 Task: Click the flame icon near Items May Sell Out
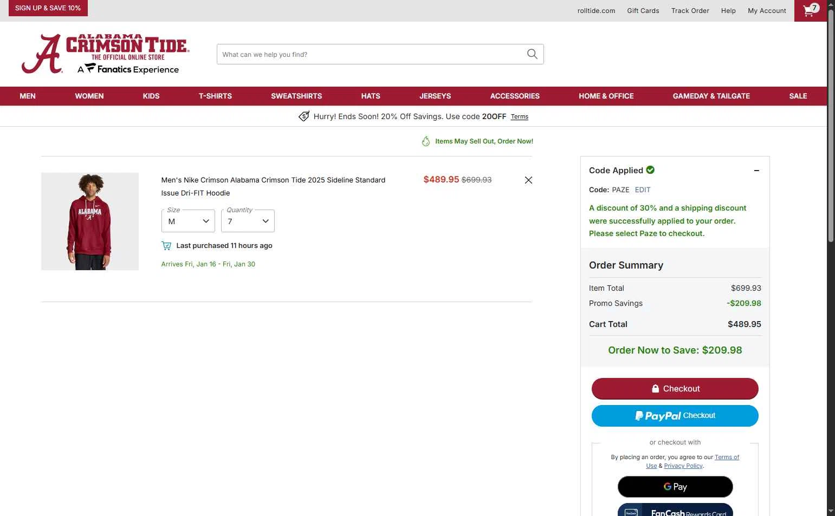(426, 141)
